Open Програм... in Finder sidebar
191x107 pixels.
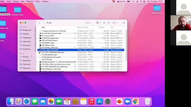tap(26, 41)
